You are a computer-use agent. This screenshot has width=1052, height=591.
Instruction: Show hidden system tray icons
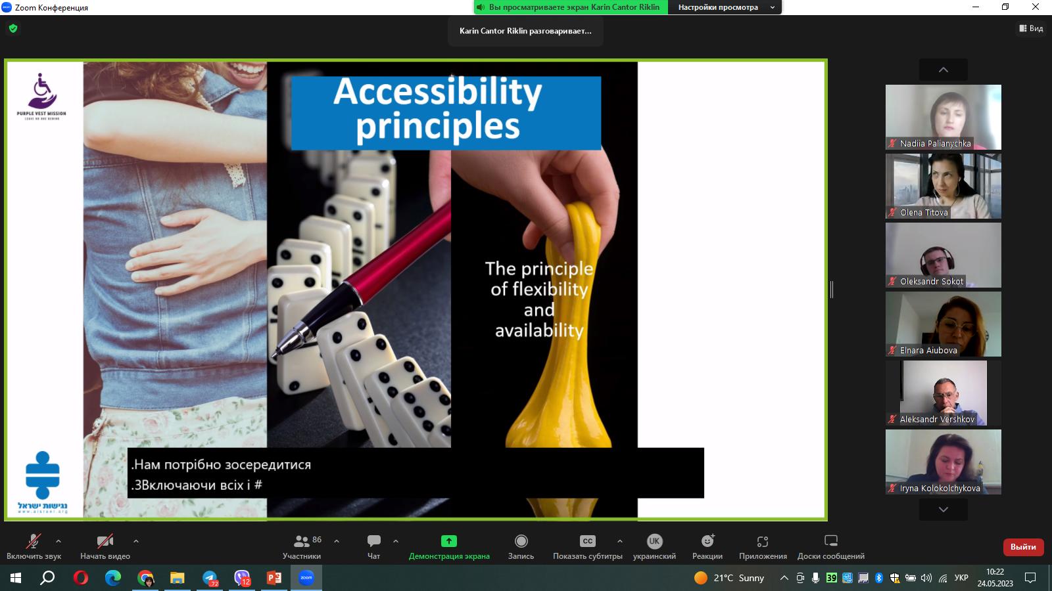[784, 578]
